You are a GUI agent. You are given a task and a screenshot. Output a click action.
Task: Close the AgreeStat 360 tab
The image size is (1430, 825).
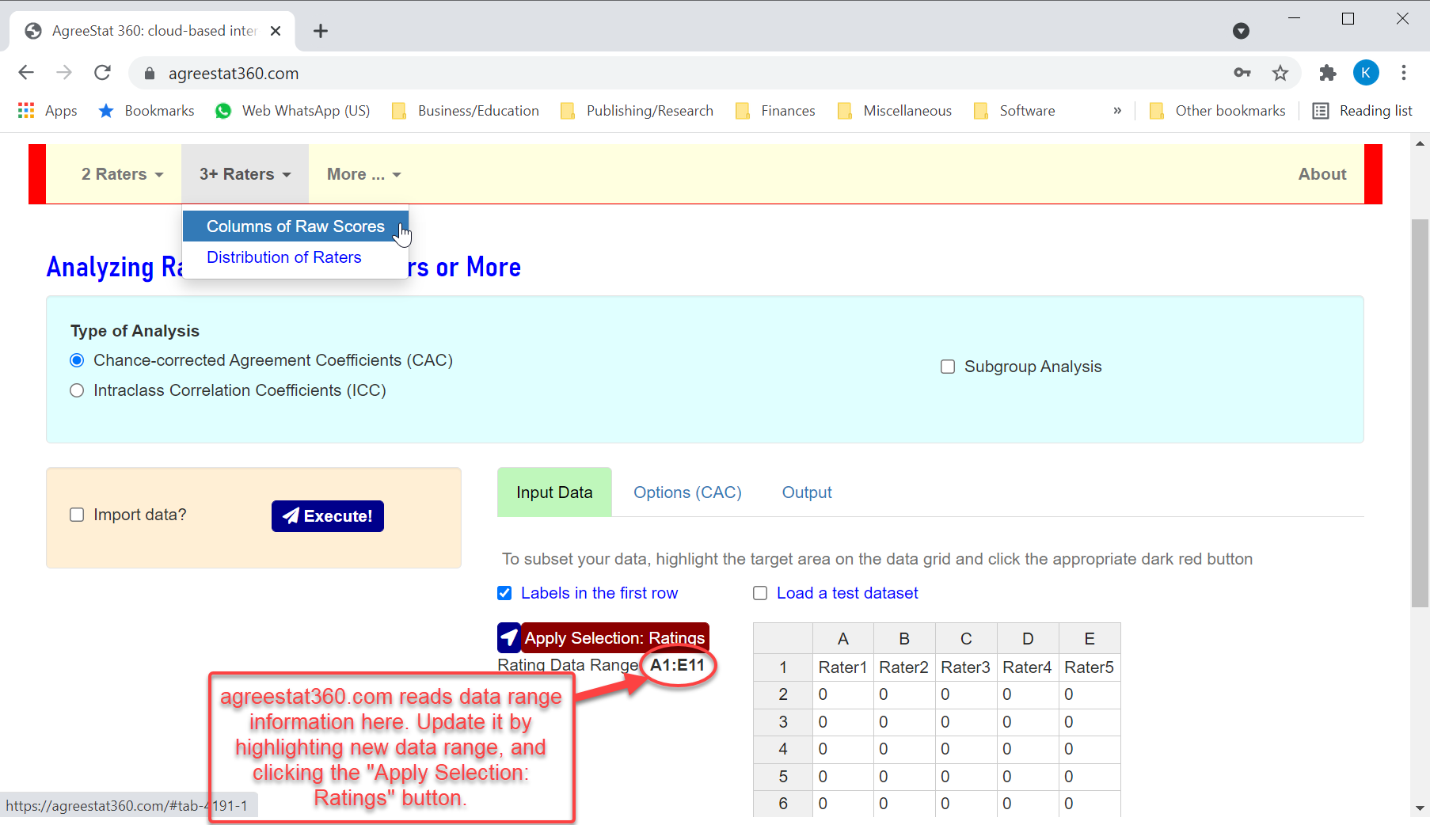click(x=276, y=31)
